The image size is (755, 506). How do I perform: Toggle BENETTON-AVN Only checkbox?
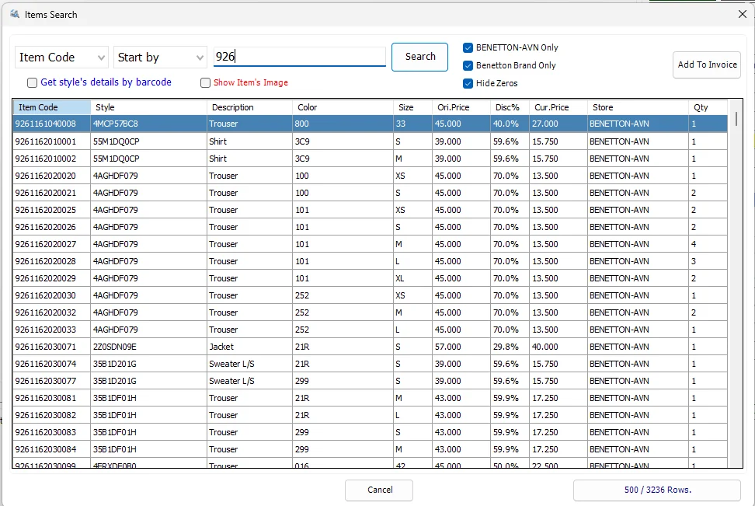coord(468,47)
